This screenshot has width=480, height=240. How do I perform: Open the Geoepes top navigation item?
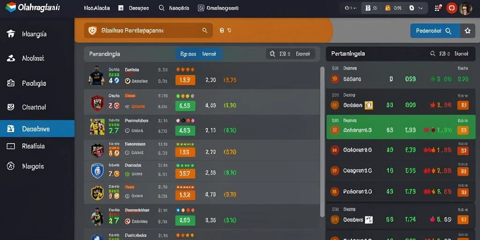click(x=135, y=8)
